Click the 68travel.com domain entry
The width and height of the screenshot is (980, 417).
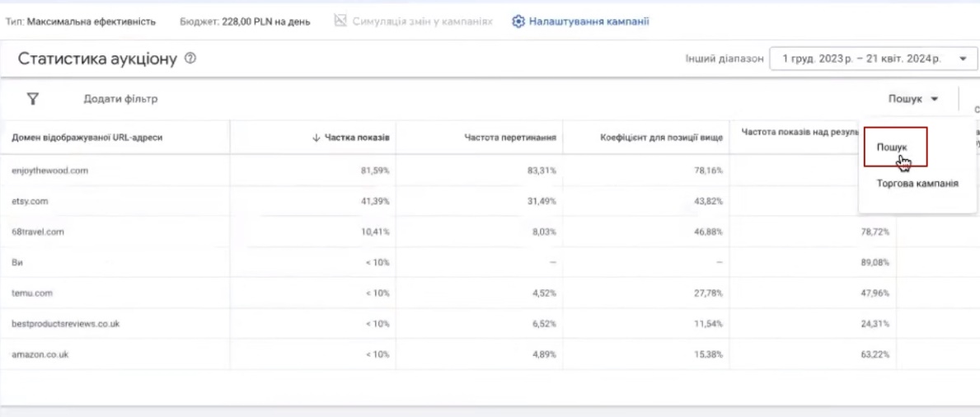point(37,232)
